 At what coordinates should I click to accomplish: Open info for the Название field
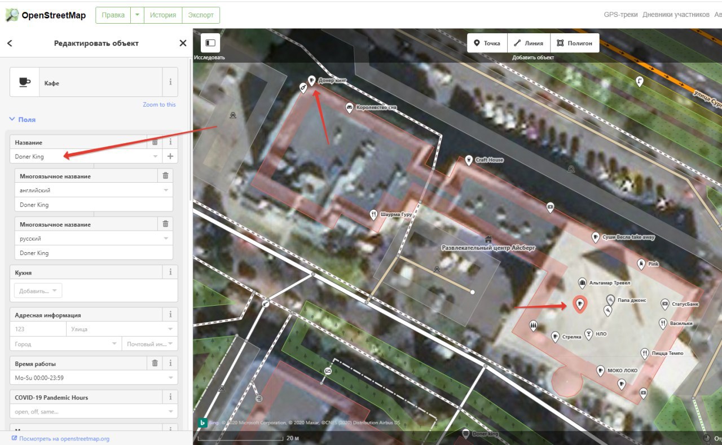click(x=170, y=142)
